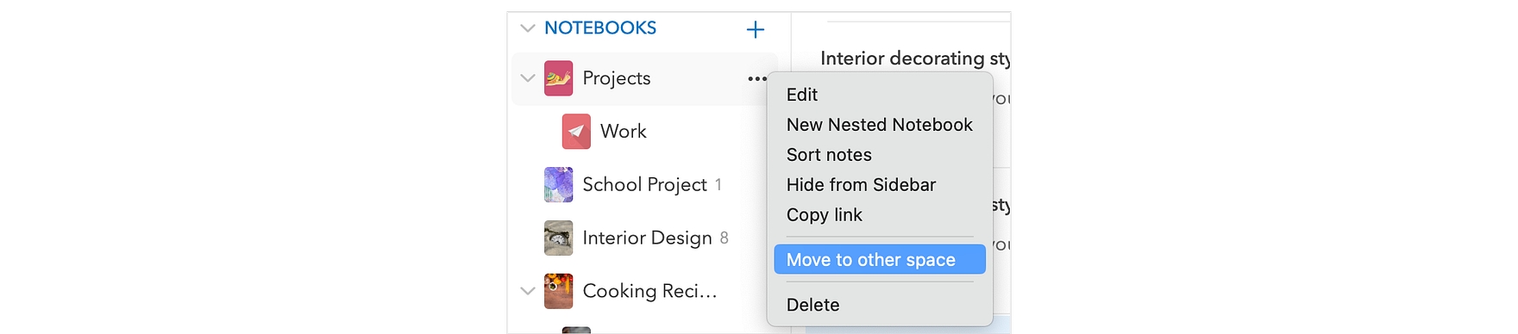The height and width of the screenshot is (334, 1518).
Task: Select the Interior Design notebook
Action: click(x=647, y=238)
